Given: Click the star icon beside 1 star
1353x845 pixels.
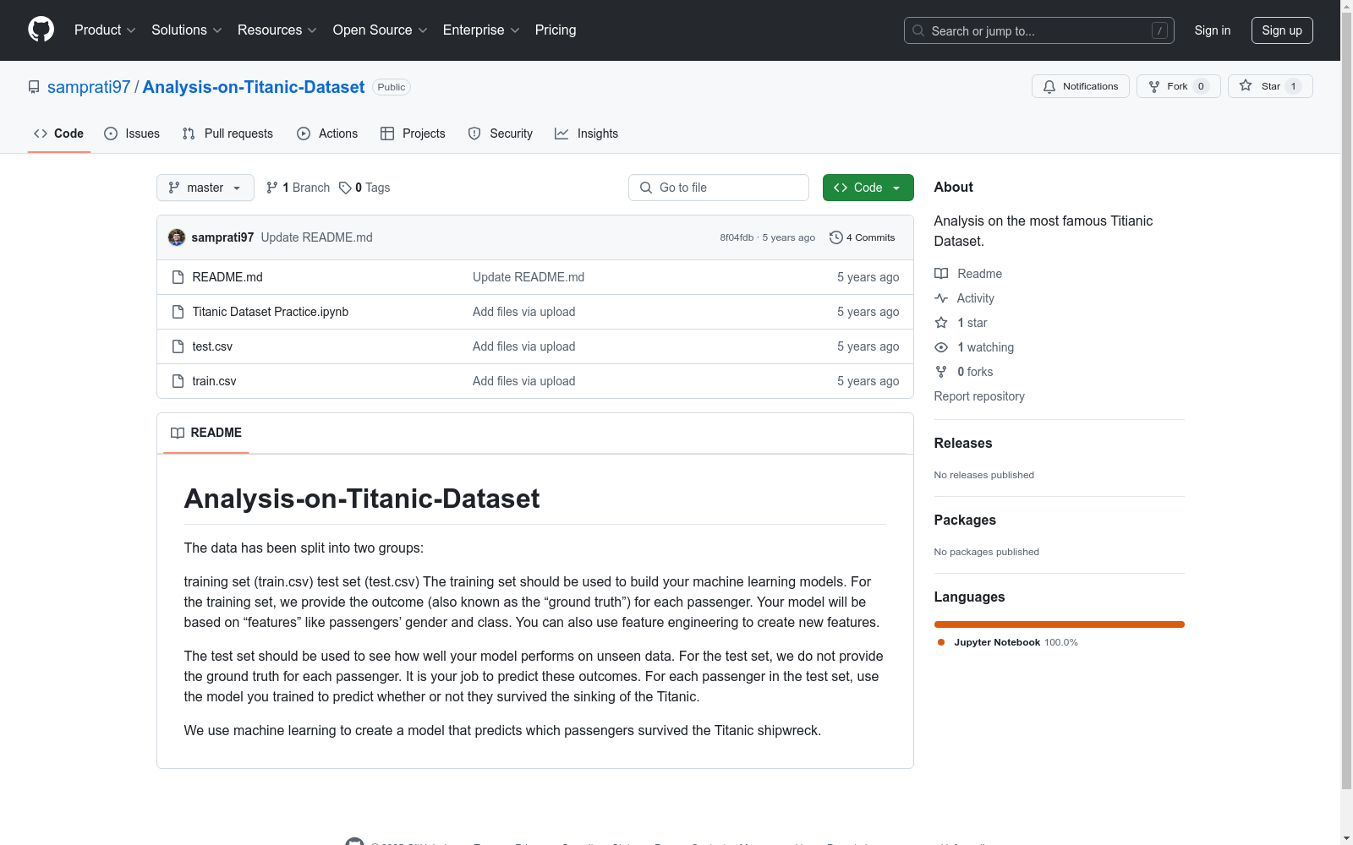Looking at the screenshot, I should click(x=941, y=323).
